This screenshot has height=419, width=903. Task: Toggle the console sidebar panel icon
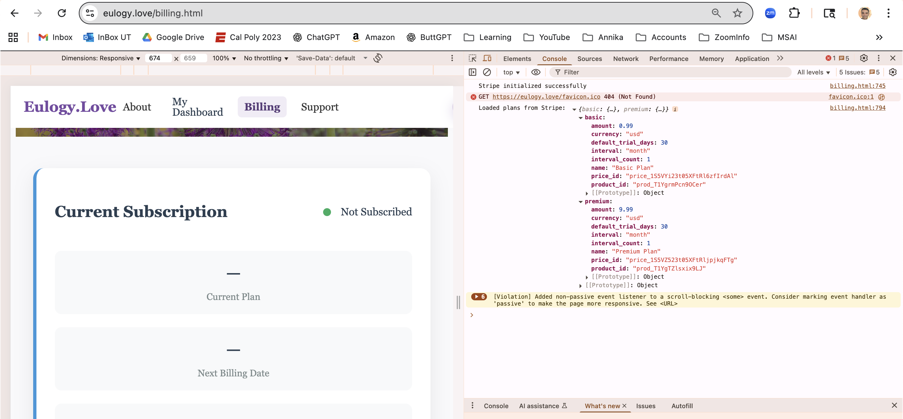point(472,72)
